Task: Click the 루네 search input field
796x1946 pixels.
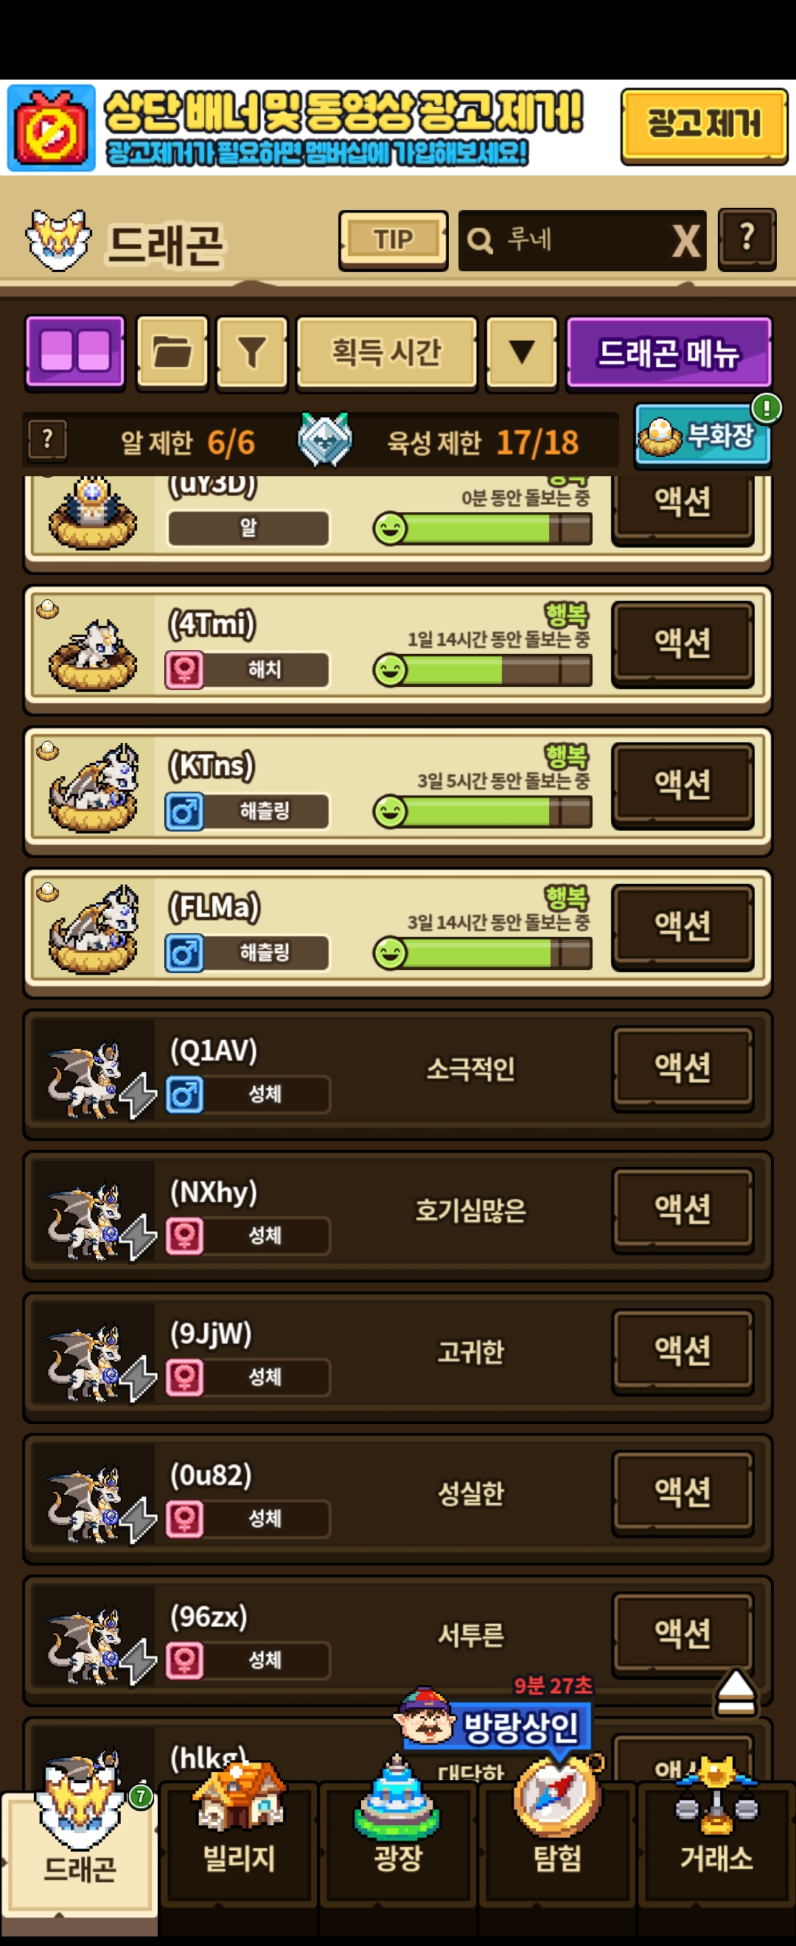Action: pyautogui.click(x=567, y=241)
